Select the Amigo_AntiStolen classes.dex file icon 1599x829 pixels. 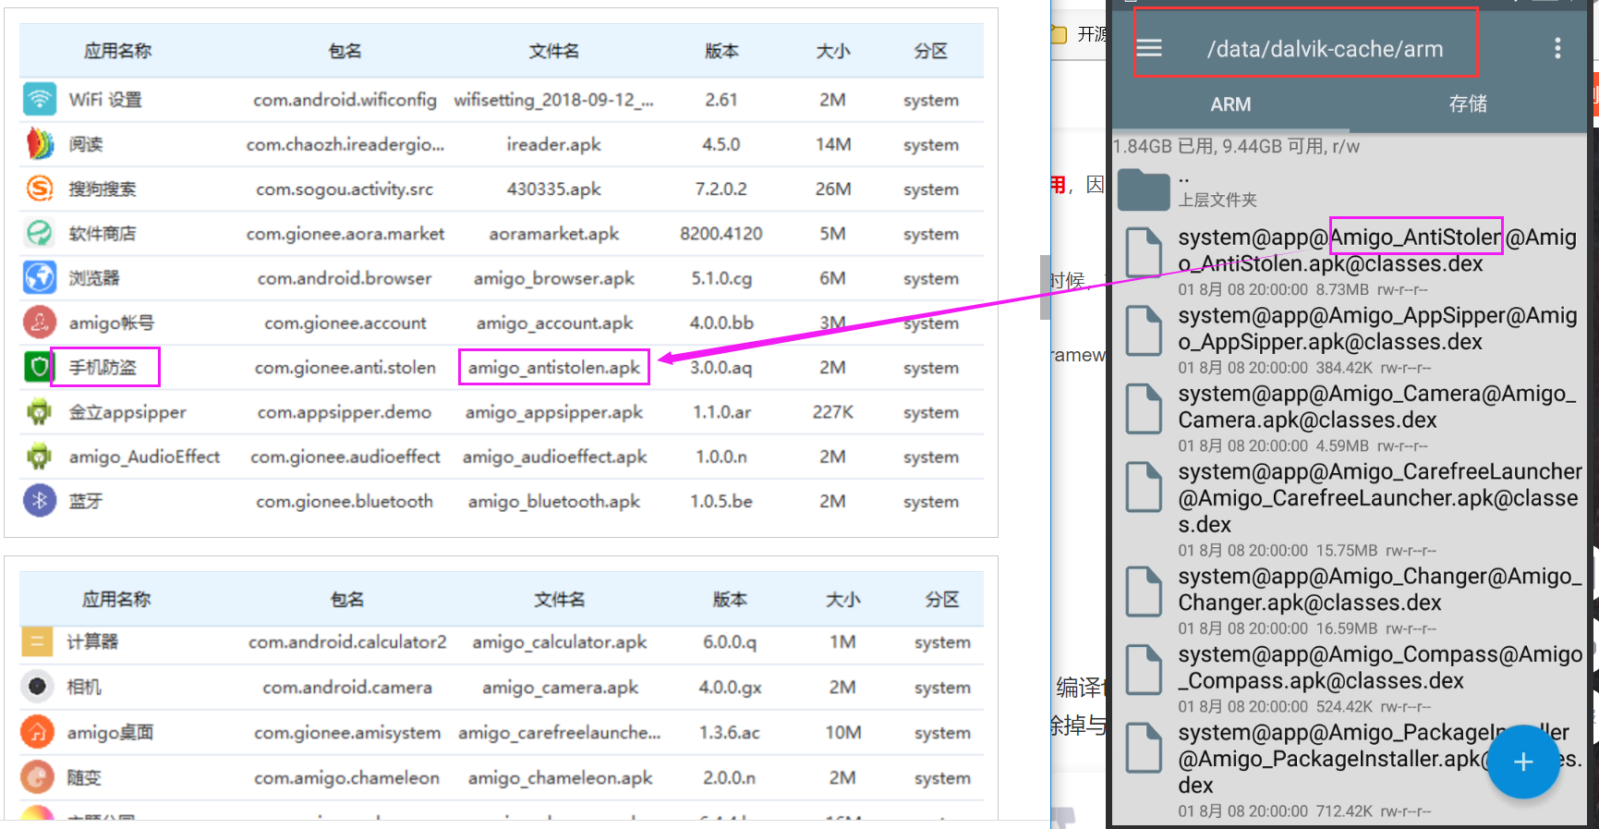click(x=1144, y=251)
